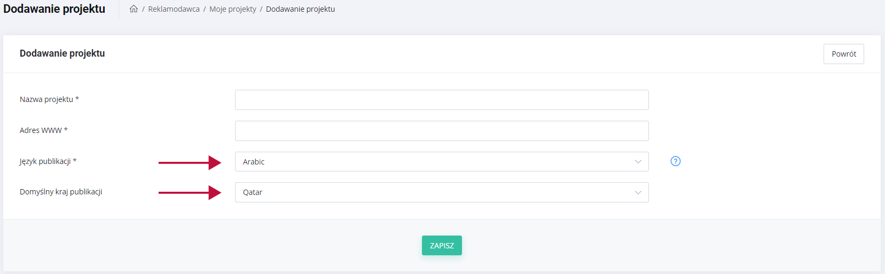Click the chevron of the country select
The width and height of the screenshot is (885, 274).
click(x=638, y=192)
